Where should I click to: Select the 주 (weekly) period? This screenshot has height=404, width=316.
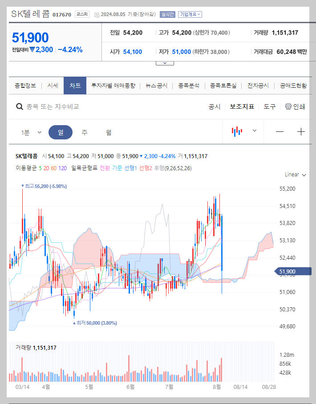point(85,132)
